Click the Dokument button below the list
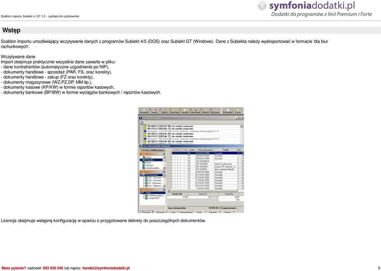Image resolution: width=381 pixels, height=271 pixels. [x=146, y=212]
